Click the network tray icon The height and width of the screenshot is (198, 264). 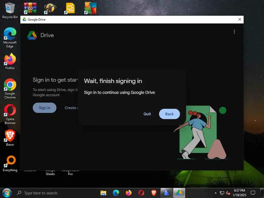[222, 193]
